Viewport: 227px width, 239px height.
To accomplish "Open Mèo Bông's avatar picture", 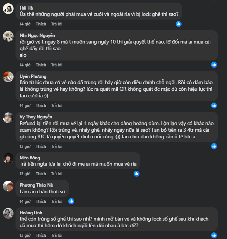I will [x=8, y=159].
